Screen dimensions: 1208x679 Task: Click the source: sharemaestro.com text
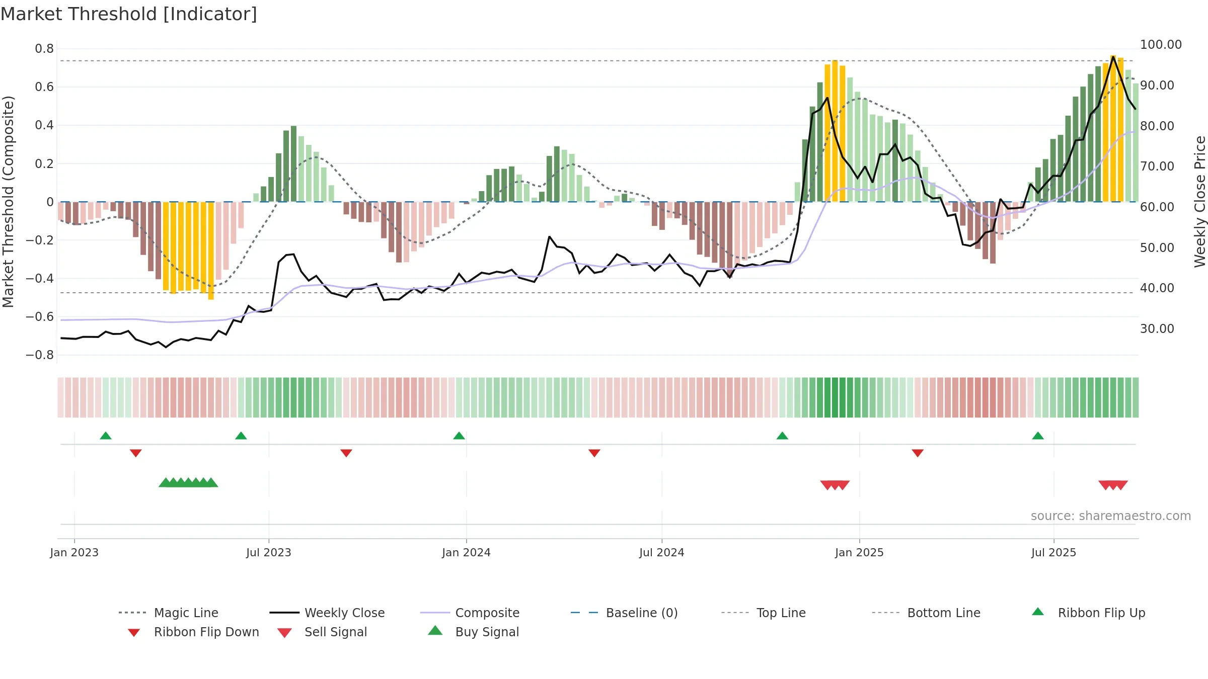[x=1111, y=516]
